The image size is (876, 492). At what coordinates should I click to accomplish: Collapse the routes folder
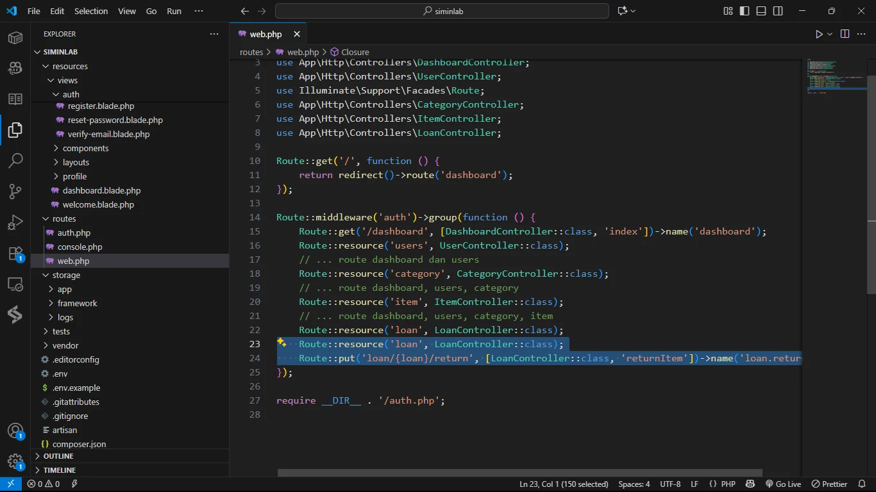(x=64, y=218)
